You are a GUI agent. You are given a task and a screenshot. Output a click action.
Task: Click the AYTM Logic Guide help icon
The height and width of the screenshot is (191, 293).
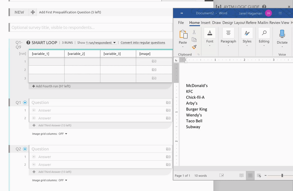[264, 7]
